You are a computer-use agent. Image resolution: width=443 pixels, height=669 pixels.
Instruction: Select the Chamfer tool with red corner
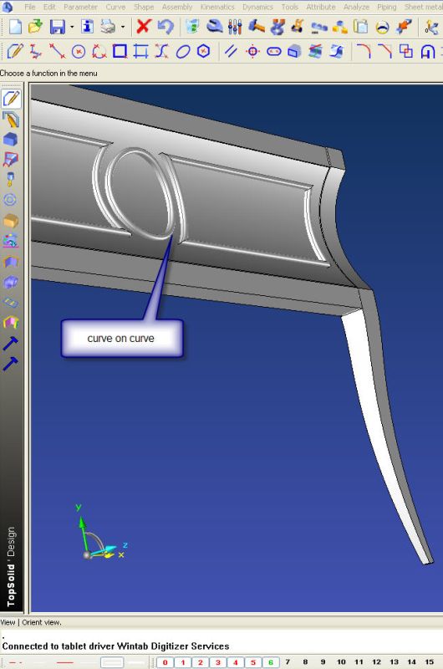(384, 51)
